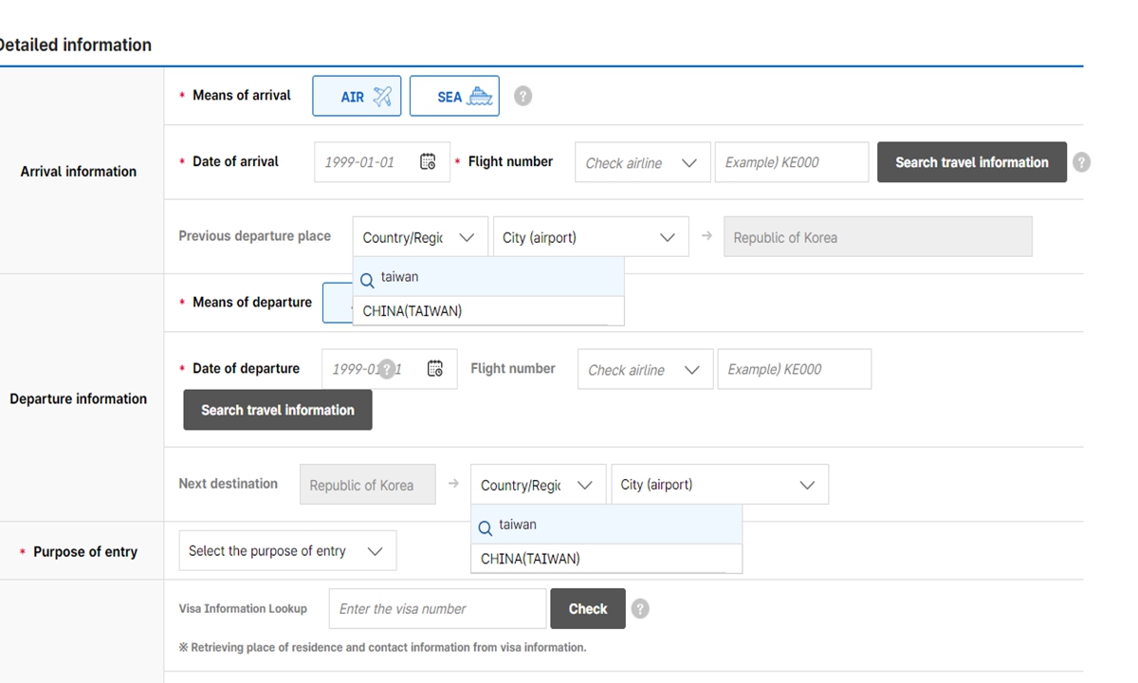Image resolution: width=1138 pixels, height=683 pixels.
Task: Click arrival flight number Example) KE000 field
Action: (x=791, y=162)
